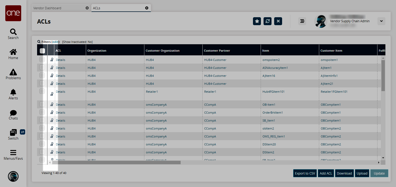Toggle the select-all checkbox in table header
Screen dimensions: 396x187
(42, 51)
